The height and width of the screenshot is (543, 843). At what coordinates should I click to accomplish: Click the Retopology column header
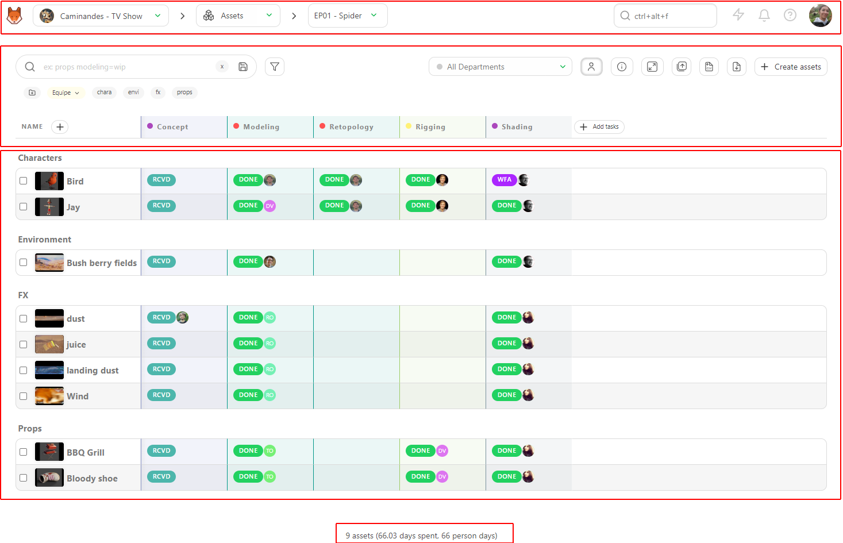pos(356,127)
